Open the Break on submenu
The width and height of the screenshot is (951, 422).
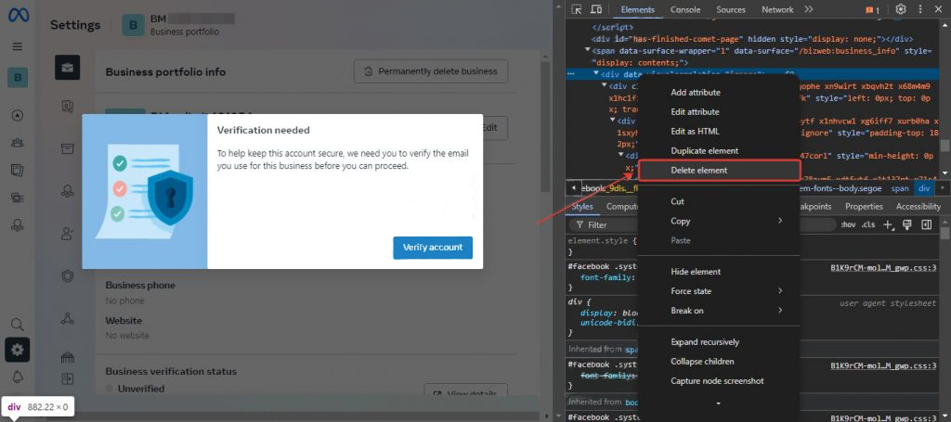tap(720, 311)
